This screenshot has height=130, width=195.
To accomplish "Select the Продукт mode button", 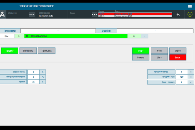I will (x=9, y=51).
